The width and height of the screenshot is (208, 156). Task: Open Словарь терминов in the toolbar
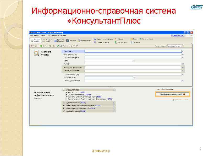pos(101,42)
